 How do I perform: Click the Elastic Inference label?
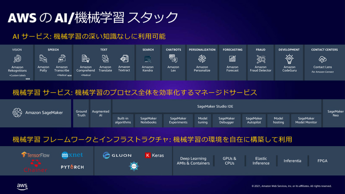coord(261,161)
